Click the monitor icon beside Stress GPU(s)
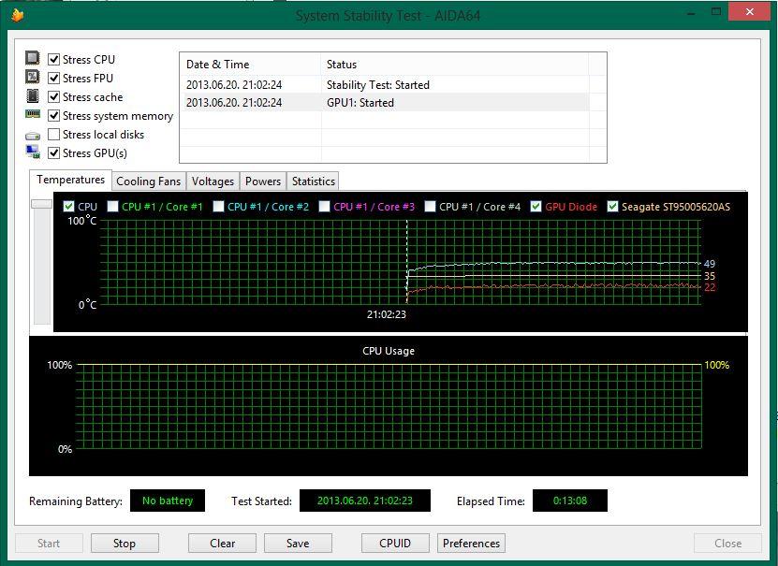Screen dimensions: 778x566 pyautogui.click(x=33, y=152)
